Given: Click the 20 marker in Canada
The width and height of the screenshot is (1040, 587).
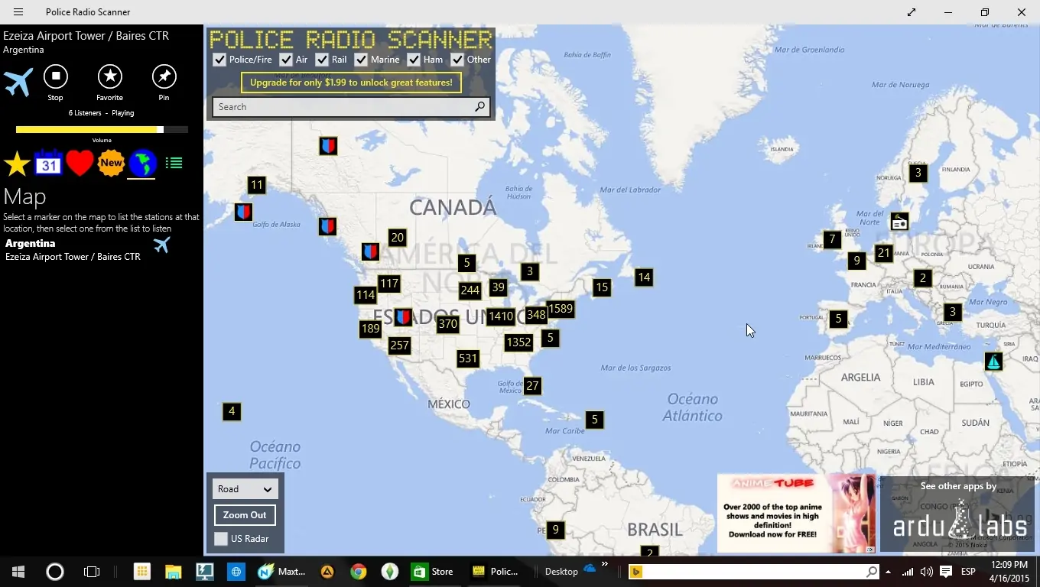Looking at the screenshot, I should [x=397, y=238].
